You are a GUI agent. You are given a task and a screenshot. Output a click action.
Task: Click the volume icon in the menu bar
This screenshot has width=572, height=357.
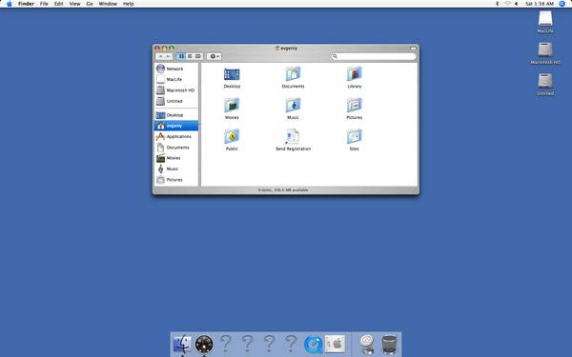516,4
